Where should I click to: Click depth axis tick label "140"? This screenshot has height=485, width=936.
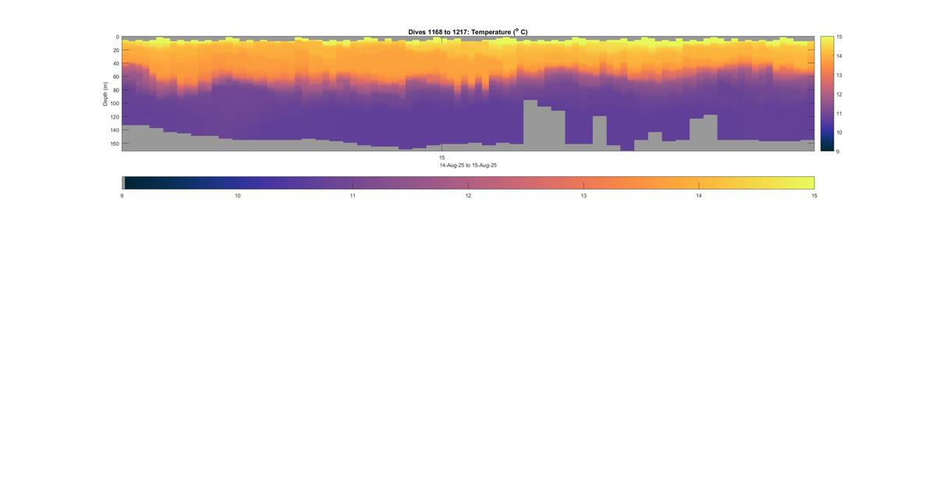pyautogui.click(x=114, y=130)
